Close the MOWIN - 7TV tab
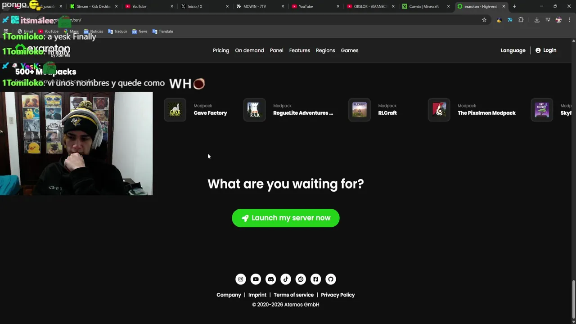Viewport: 576px width, 324px height. [283, 6]
